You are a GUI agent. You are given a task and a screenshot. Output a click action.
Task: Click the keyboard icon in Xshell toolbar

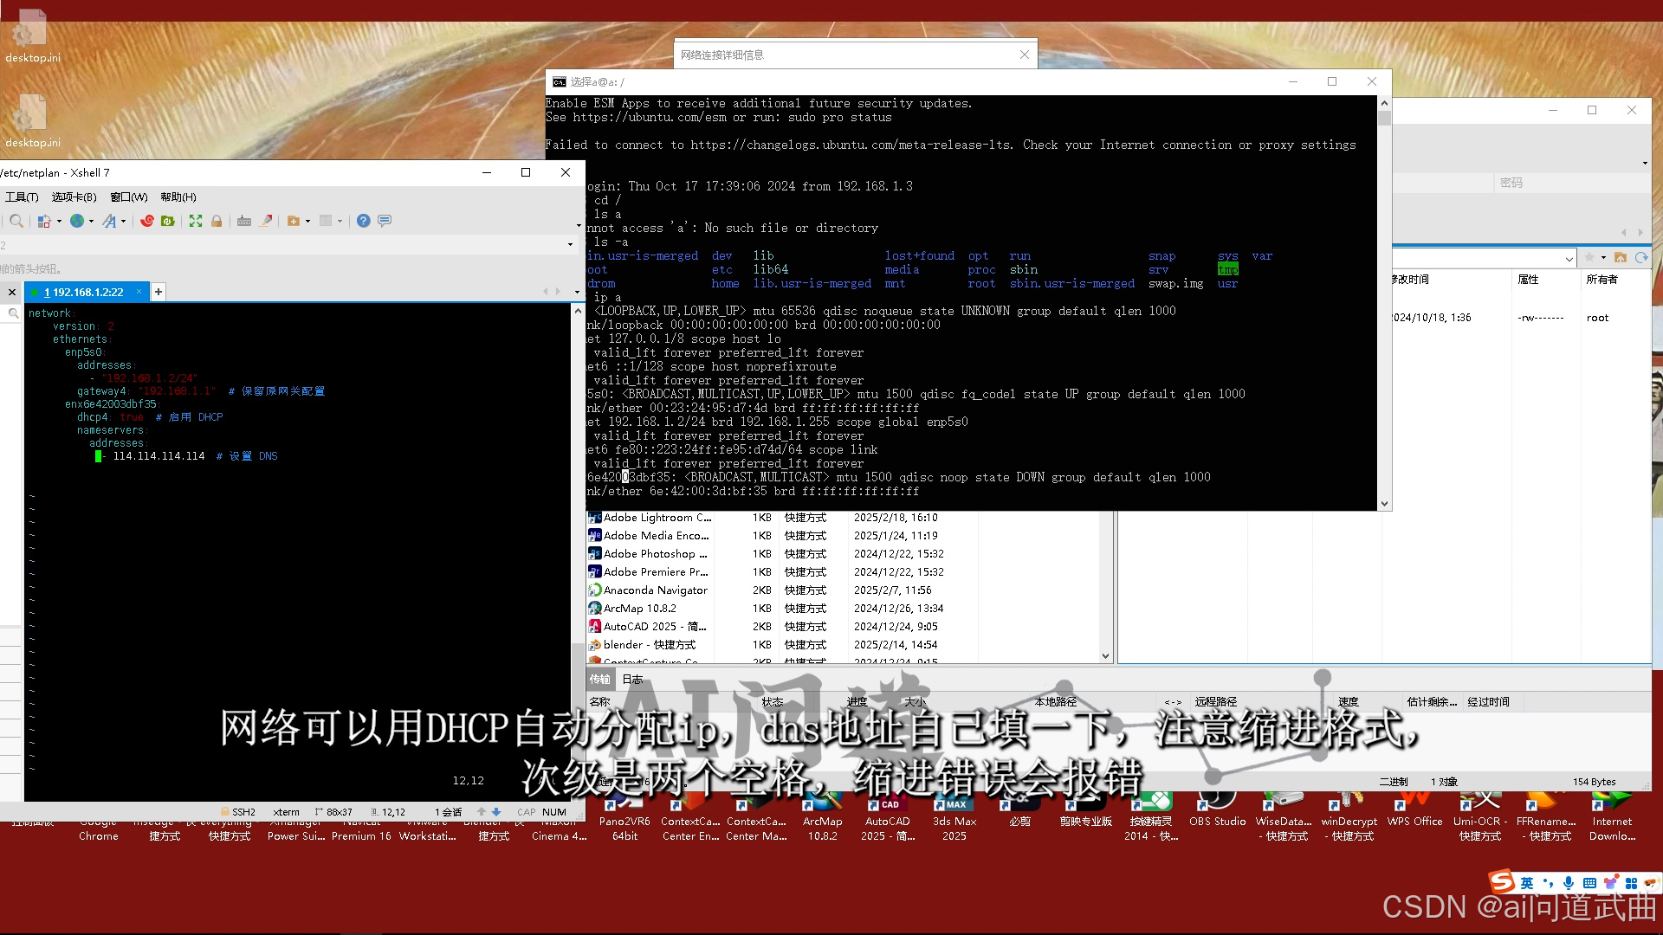click(x=244, y=221)
